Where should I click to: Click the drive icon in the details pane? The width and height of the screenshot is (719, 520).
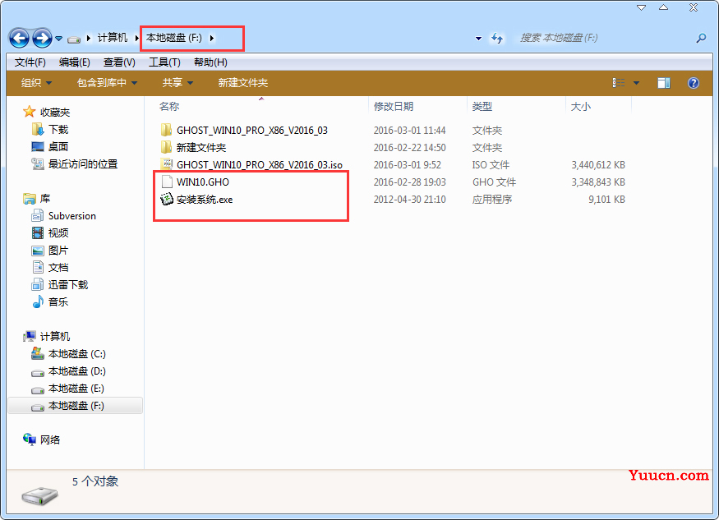[39, 495]
